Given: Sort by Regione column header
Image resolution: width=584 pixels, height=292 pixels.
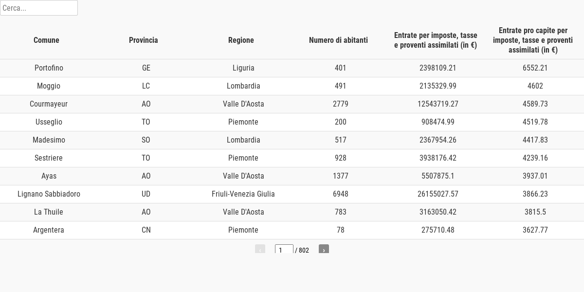Looking at the screenshot, I should [241, 40].
